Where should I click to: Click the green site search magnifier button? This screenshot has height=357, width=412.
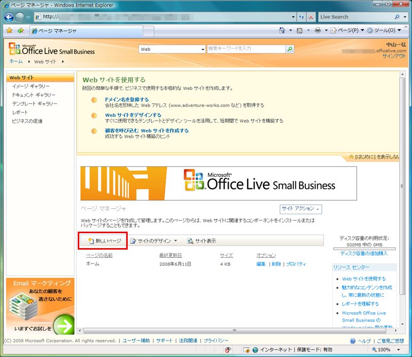[290, 49]
